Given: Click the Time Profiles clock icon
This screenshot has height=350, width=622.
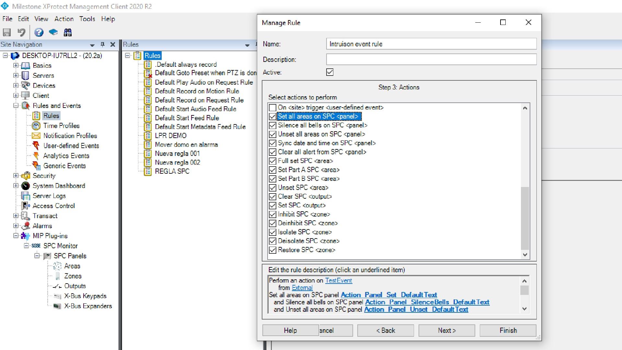Looking at the screenshot, I should tap(36, 126).
